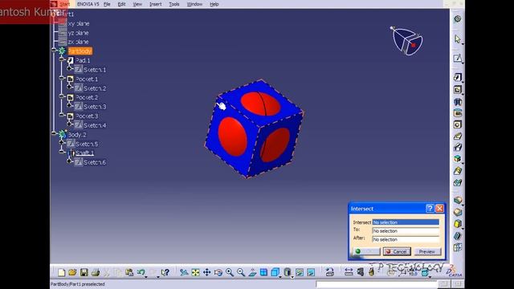Screen dimensions: 514x289
Task: Click the red top face of the cube
Action: (260, 104)
